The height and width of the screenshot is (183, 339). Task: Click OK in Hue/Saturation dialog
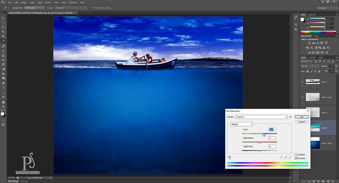point(302,117)
